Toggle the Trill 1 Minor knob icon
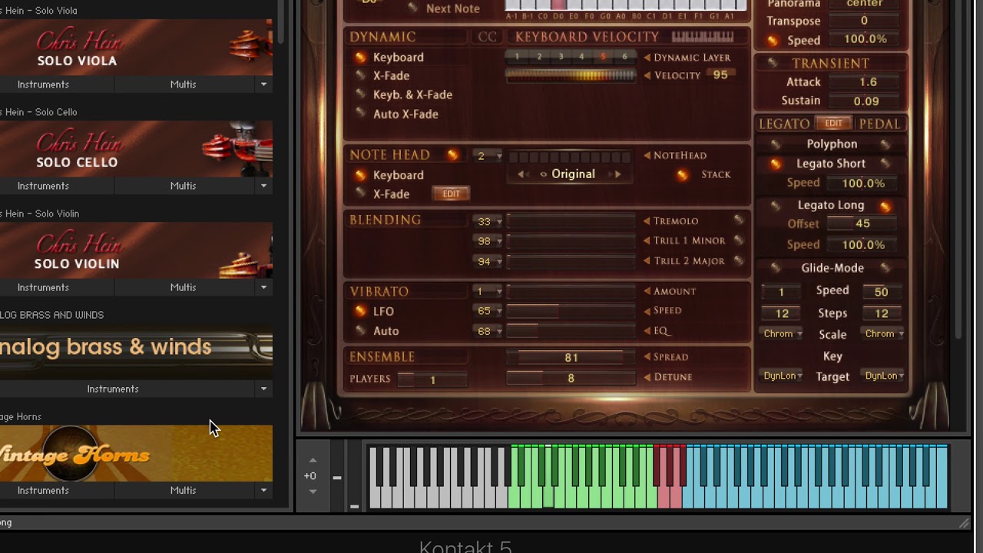The image size is (983, 553). pos(738,240)
